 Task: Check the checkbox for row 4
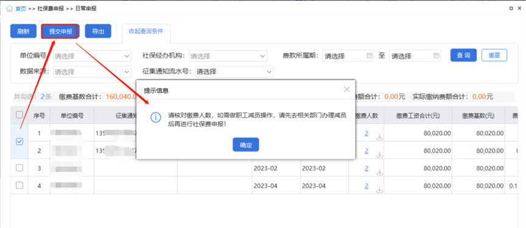click(x=19, y=185)
